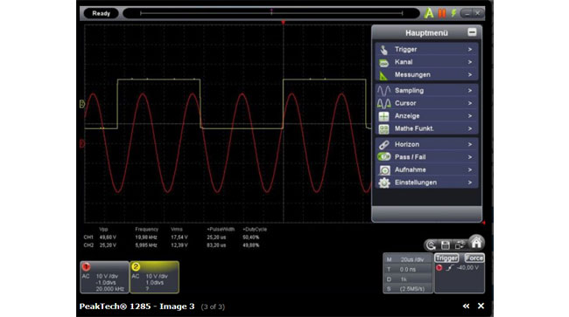Image resolution: width=569 pixels, height=317 pixels.
Task: Expand Einstellungen submenu arrow
Action: [x=470, y=183]
